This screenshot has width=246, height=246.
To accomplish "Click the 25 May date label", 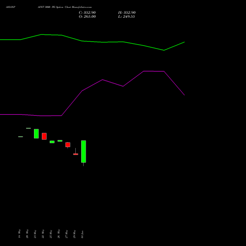I will [51, 234].
